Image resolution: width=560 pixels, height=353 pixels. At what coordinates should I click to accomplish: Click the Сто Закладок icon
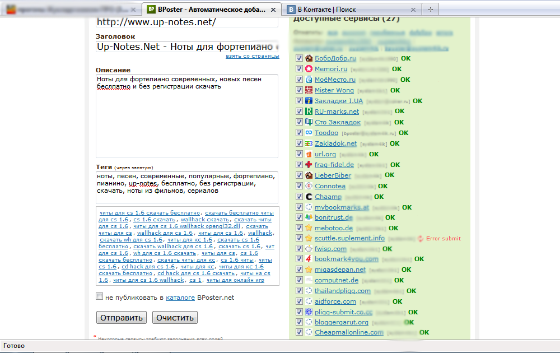tap(309, 122)
